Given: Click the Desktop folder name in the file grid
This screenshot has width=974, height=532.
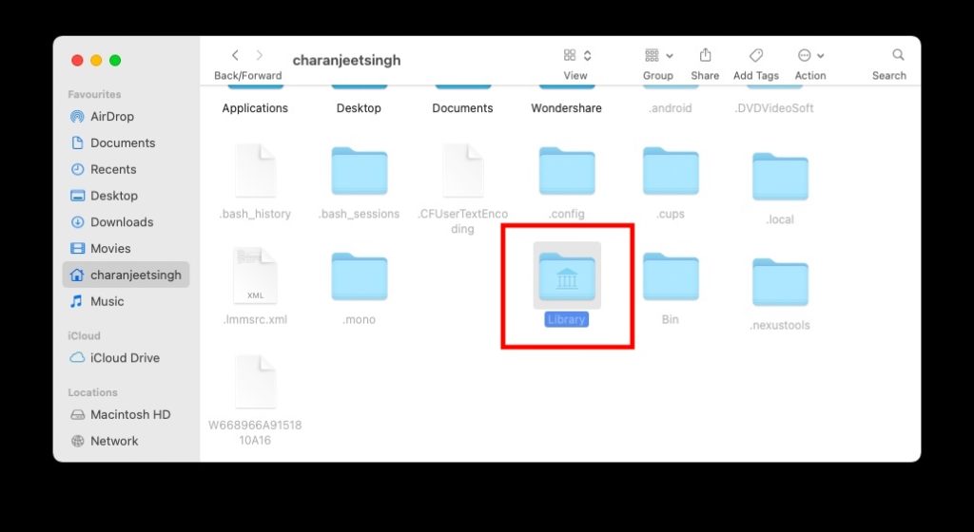Looking at the screenshot, I should [359, 108].
